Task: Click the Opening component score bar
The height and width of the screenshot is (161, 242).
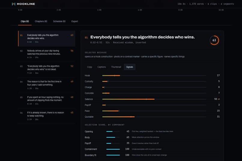Action: (x=113, y=131)
